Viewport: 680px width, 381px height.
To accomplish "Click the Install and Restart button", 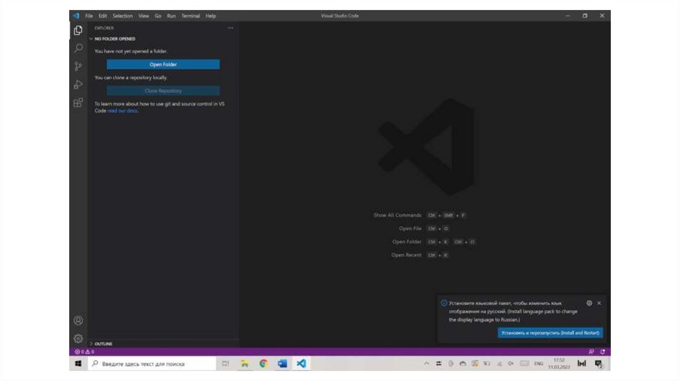I will pyautogui.click(x=550, y=333).
